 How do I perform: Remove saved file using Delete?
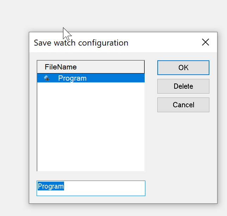tap(183, 86)
